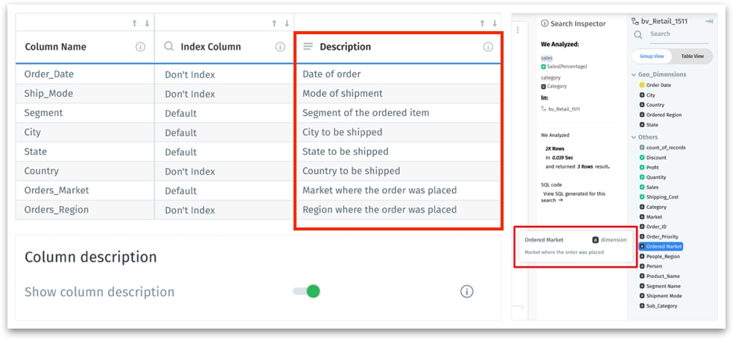Select the Ordered Market field in list
Screen dimensions: 733x339
click(x=664, y=247)
